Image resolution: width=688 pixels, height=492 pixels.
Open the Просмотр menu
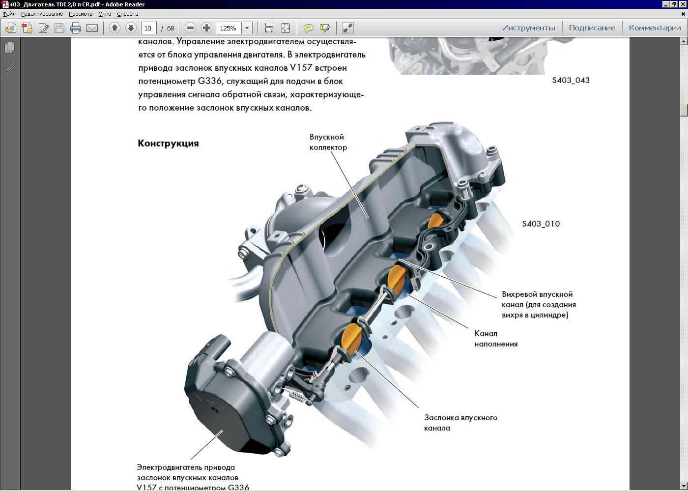point(81,14)
